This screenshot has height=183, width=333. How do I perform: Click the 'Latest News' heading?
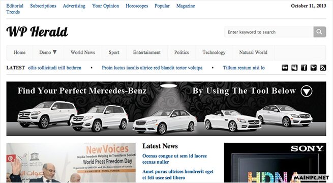(160, 146)
